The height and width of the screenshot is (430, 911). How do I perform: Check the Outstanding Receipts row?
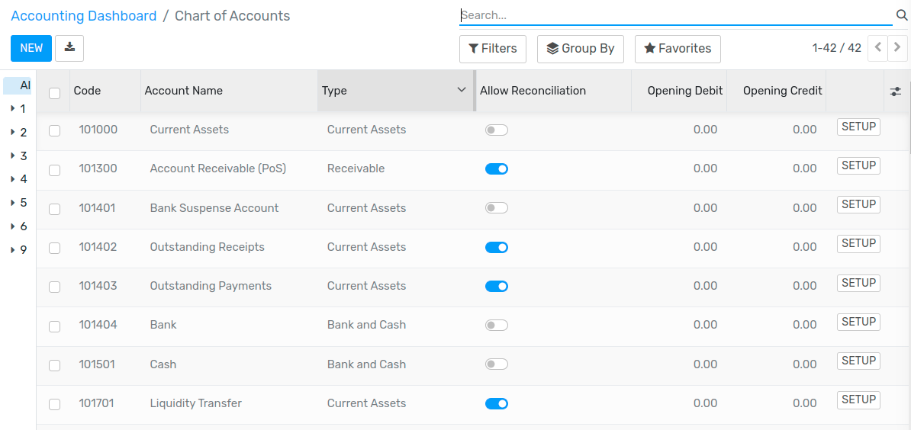click(55, 248)
